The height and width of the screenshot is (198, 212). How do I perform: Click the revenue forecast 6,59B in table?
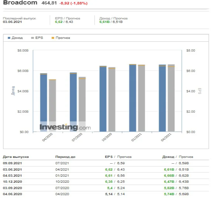pos(184,163)
